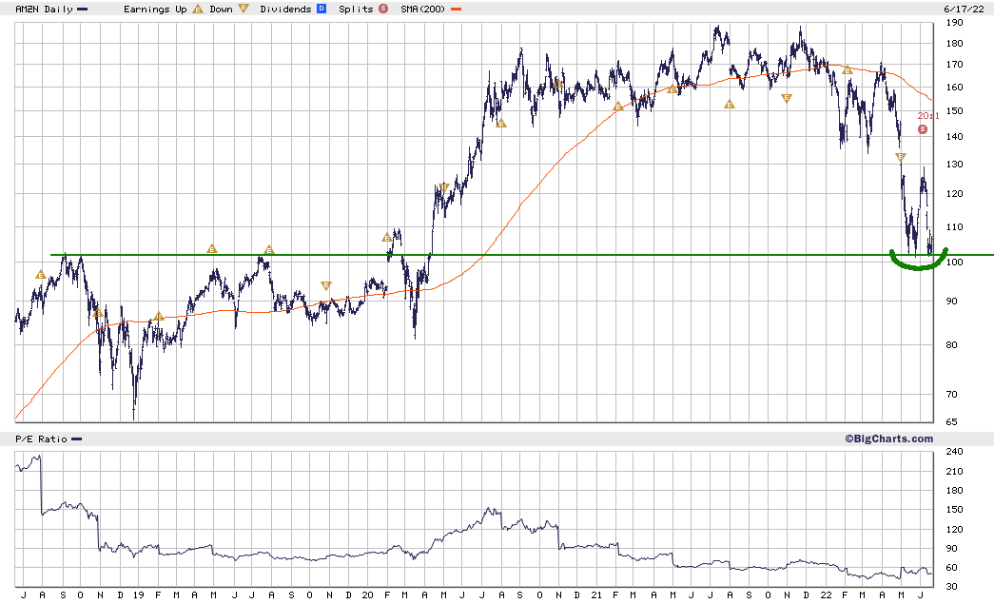Click the 19 year label on the time axis
The image size is (994, 604).
coord(139,595)
